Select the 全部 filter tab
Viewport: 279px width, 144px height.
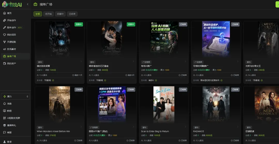coord(38,14)
